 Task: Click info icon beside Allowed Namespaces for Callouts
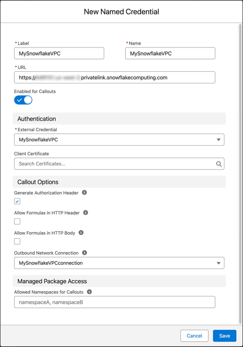89,292
